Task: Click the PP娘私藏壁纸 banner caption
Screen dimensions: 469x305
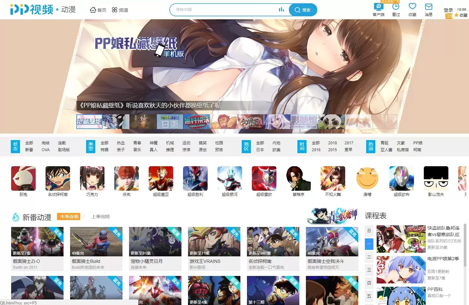Action: (150, 105)
